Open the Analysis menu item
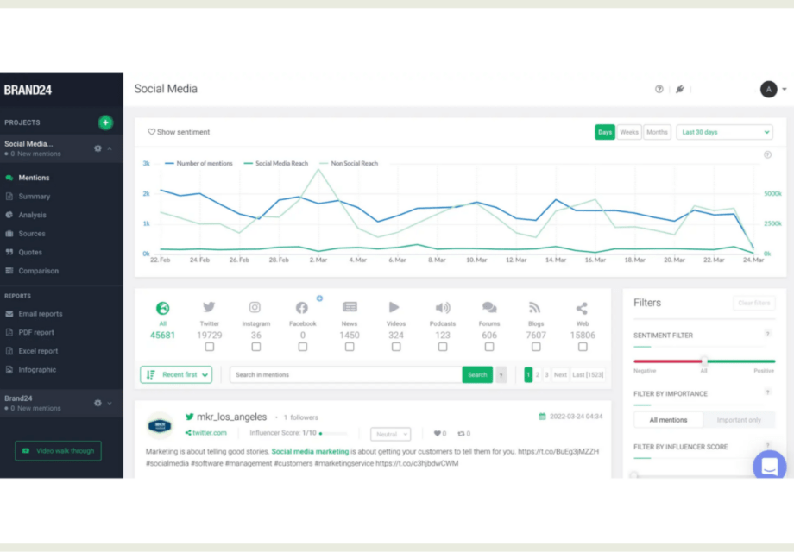The image size is (794, 552). coord(33,215)
